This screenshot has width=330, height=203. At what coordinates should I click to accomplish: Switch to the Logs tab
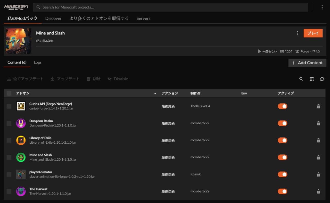(38, 62)
